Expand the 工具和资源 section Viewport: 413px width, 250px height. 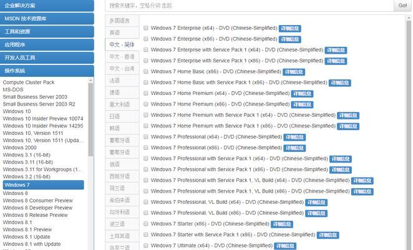point(47,31)
